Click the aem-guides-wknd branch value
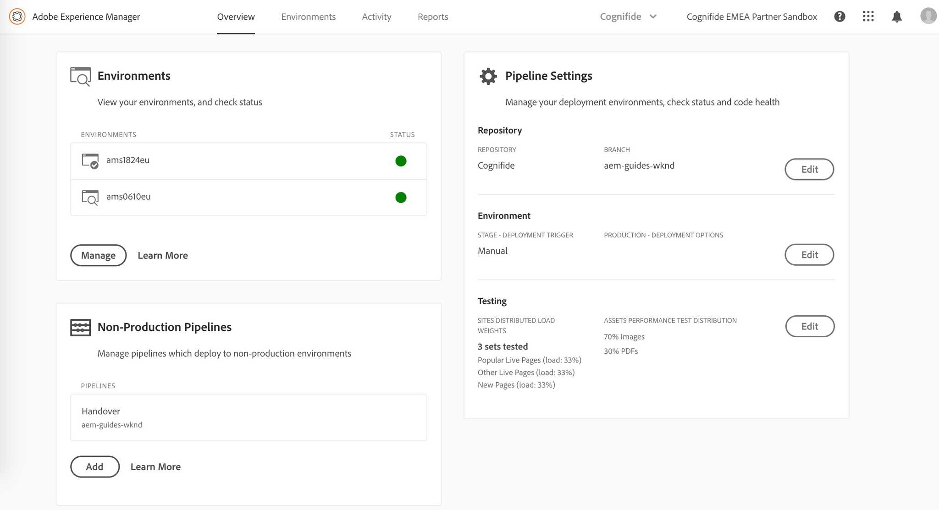Screen dimensions: 939x510 pos(639,165)
